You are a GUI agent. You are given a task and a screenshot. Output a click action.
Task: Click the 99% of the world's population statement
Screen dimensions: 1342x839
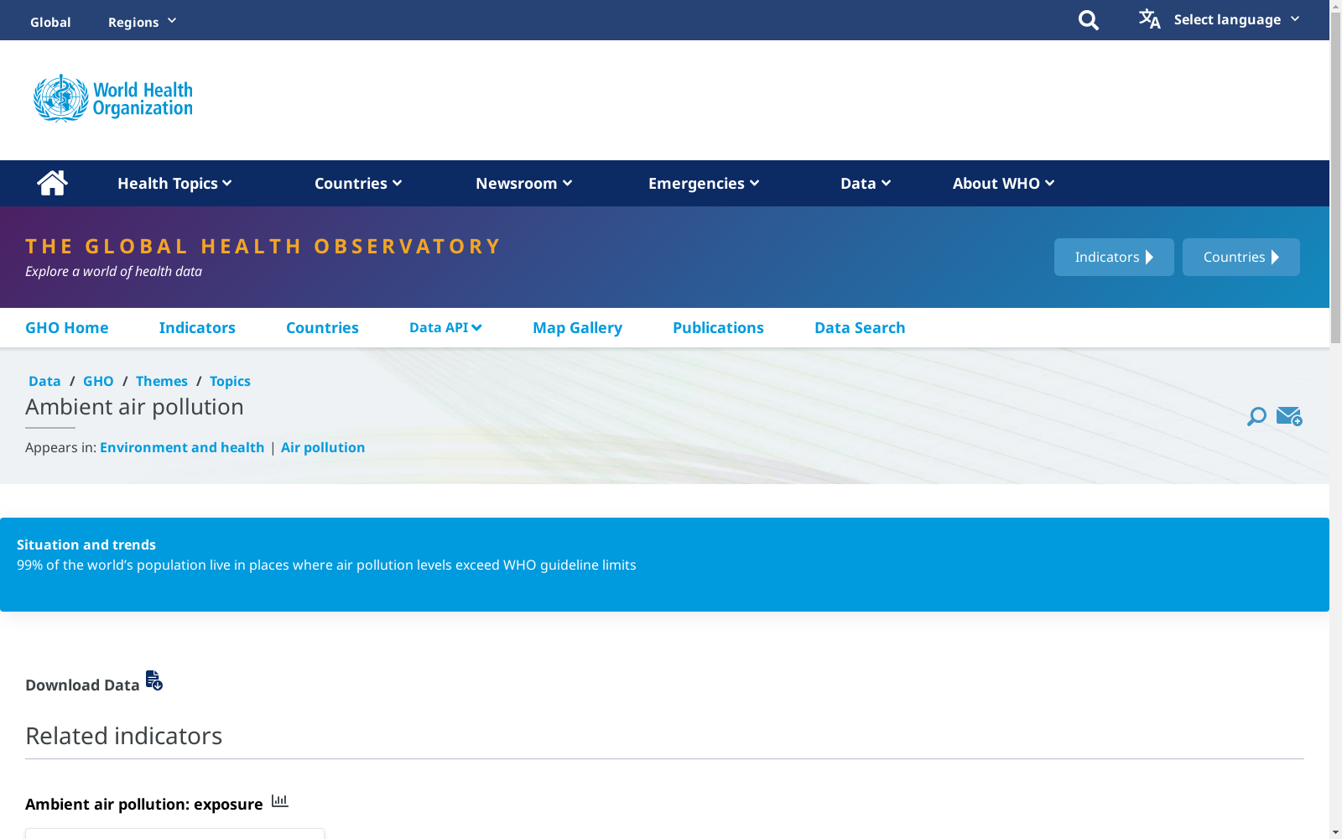coord(326,565)
